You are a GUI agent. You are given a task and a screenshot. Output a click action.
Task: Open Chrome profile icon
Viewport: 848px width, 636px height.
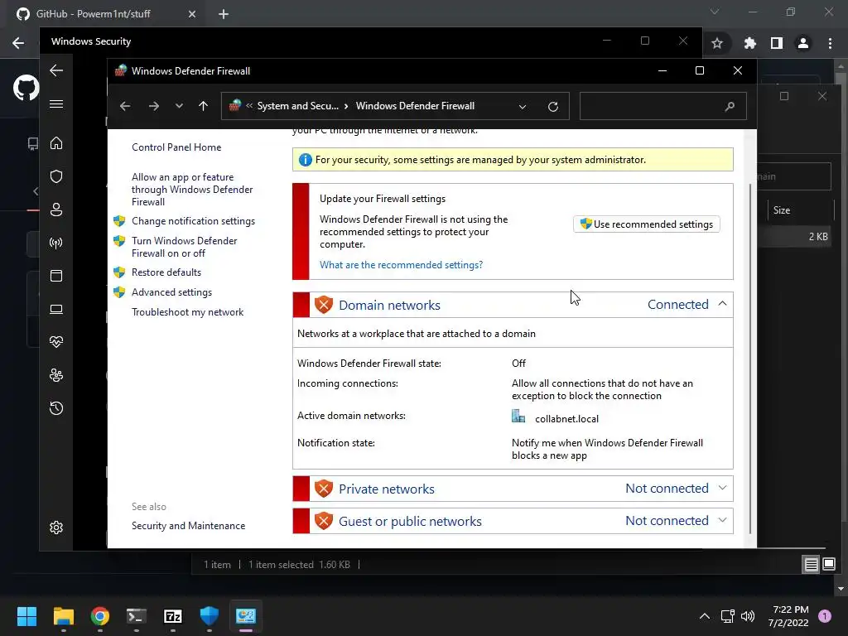click(803, 43)
